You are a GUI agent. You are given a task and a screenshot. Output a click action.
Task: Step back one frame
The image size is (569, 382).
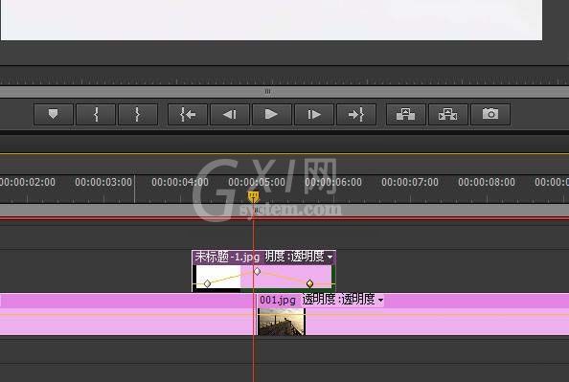230,114
